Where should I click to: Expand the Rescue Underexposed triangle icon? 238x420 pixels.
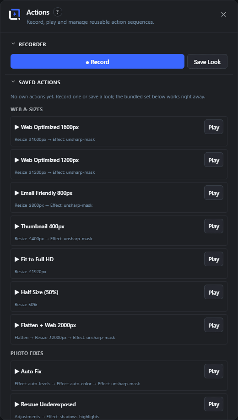17,404
